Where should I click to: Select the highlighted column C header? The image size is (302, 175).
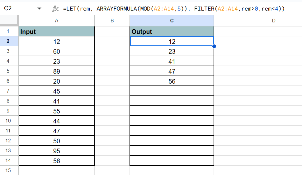coord(172,21)
